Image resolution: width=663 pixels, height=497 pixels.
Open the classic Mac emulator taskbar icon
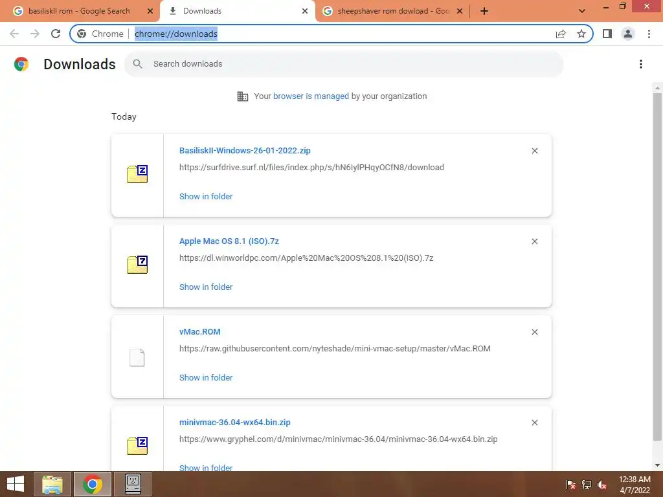(x=133, y=484)
